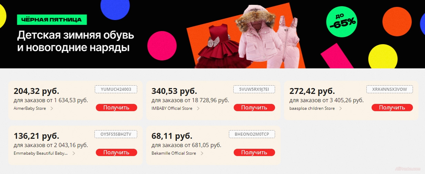Open the IMBABY Official Store link
This screenshot has height=174, width=425.
point(172,108)
